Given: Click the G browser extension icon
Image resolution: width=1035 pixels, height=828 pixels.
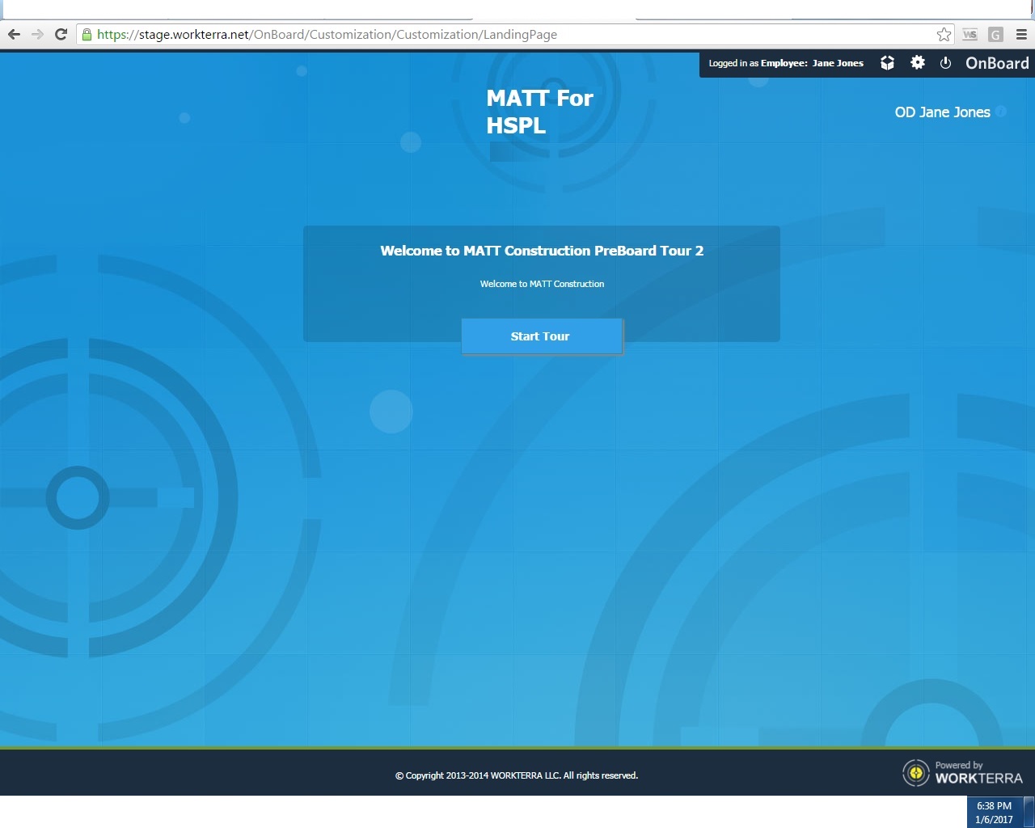Looking at the screenshot, I should coord(995,35).
